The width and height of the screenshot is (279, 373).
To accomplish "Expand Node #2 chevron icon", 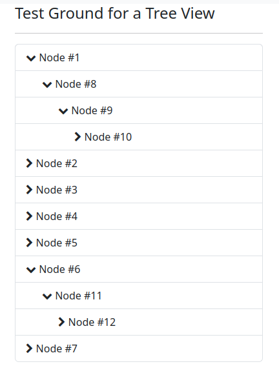I will [29, 163].
